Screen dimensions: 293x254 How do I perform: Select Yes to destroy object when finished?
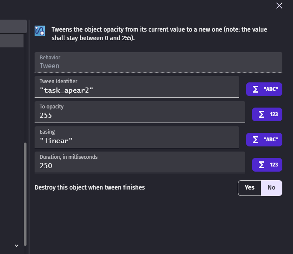[249, 188]
